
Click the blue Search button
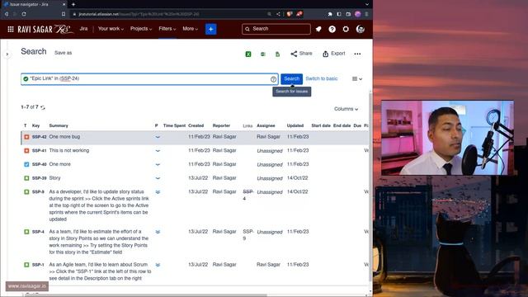click(x=291, y=79)
